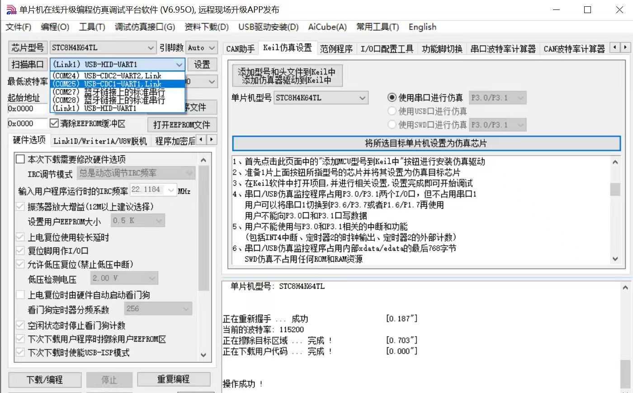Toggle 本次下载需要修改硬件选项 checkbox

tap(20, 159)
